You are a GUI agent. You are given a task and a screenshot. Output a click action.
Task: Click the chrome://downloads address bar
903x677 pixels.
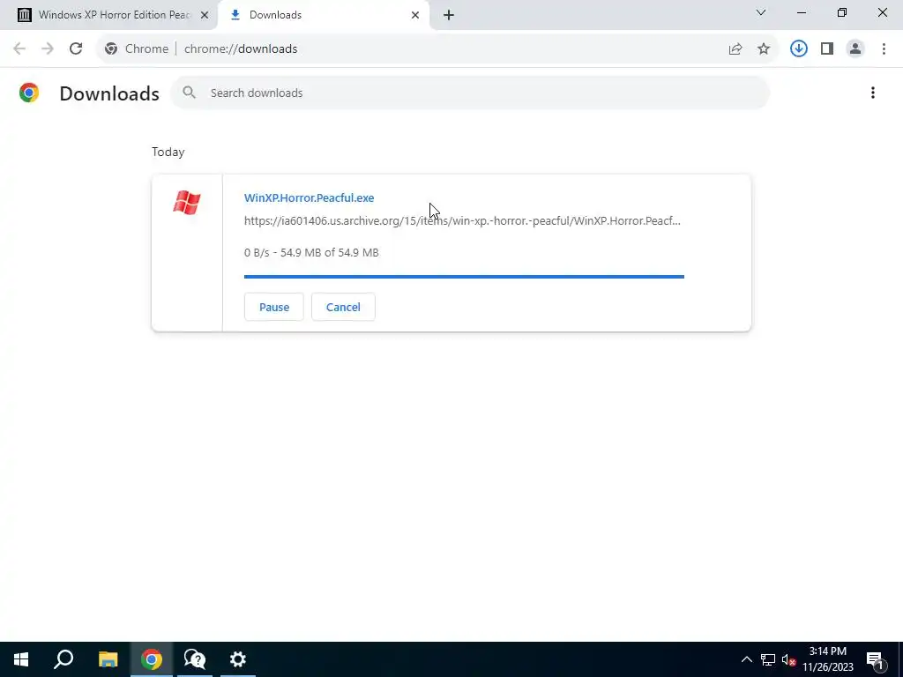[x=437, y=49]
